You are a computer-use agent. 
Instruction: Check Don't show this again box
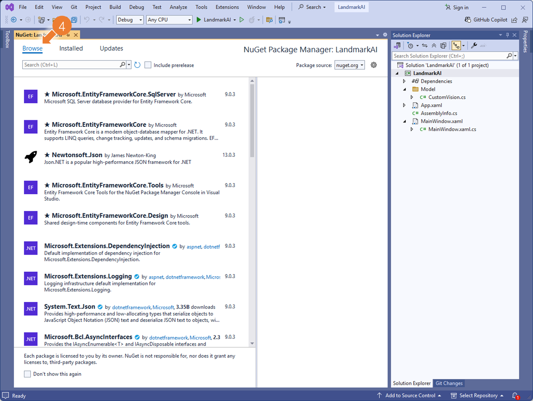pyautogui.click(x=27, y=374)
